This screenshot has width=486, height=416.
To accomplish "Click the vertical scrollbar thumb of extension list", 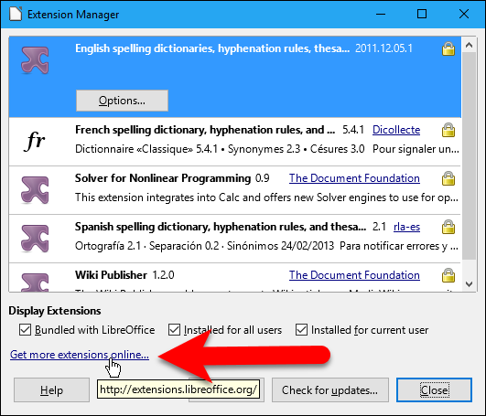I will 469,156.
